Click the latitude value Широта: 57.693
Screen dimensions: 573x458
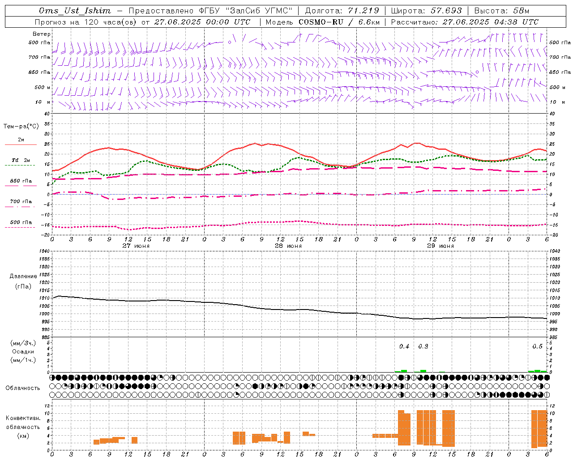click(x=426, y=11)
